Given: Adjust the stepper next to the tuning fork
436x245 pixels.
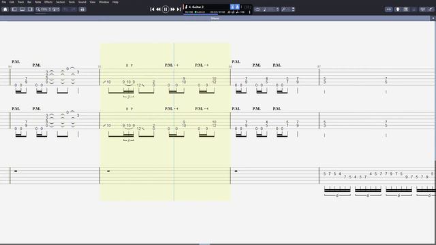Looking at the screenshot, I should [293, 9].
